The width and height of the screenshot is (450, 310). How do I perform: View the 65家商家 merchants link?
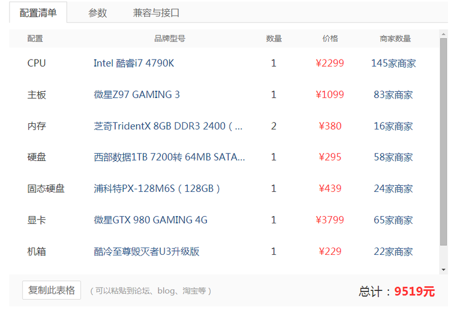click(393, 220)
